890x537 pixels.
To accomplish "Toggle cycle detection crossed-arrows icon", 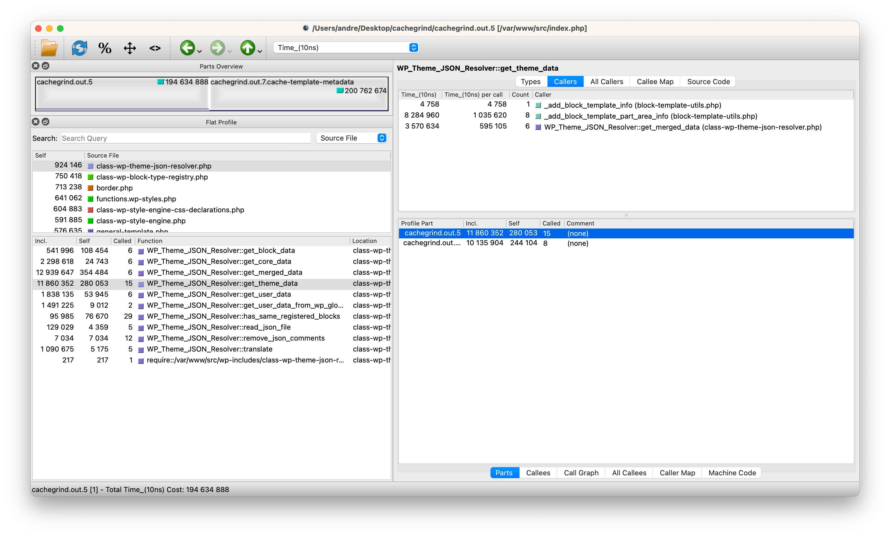I will [130, 48].
